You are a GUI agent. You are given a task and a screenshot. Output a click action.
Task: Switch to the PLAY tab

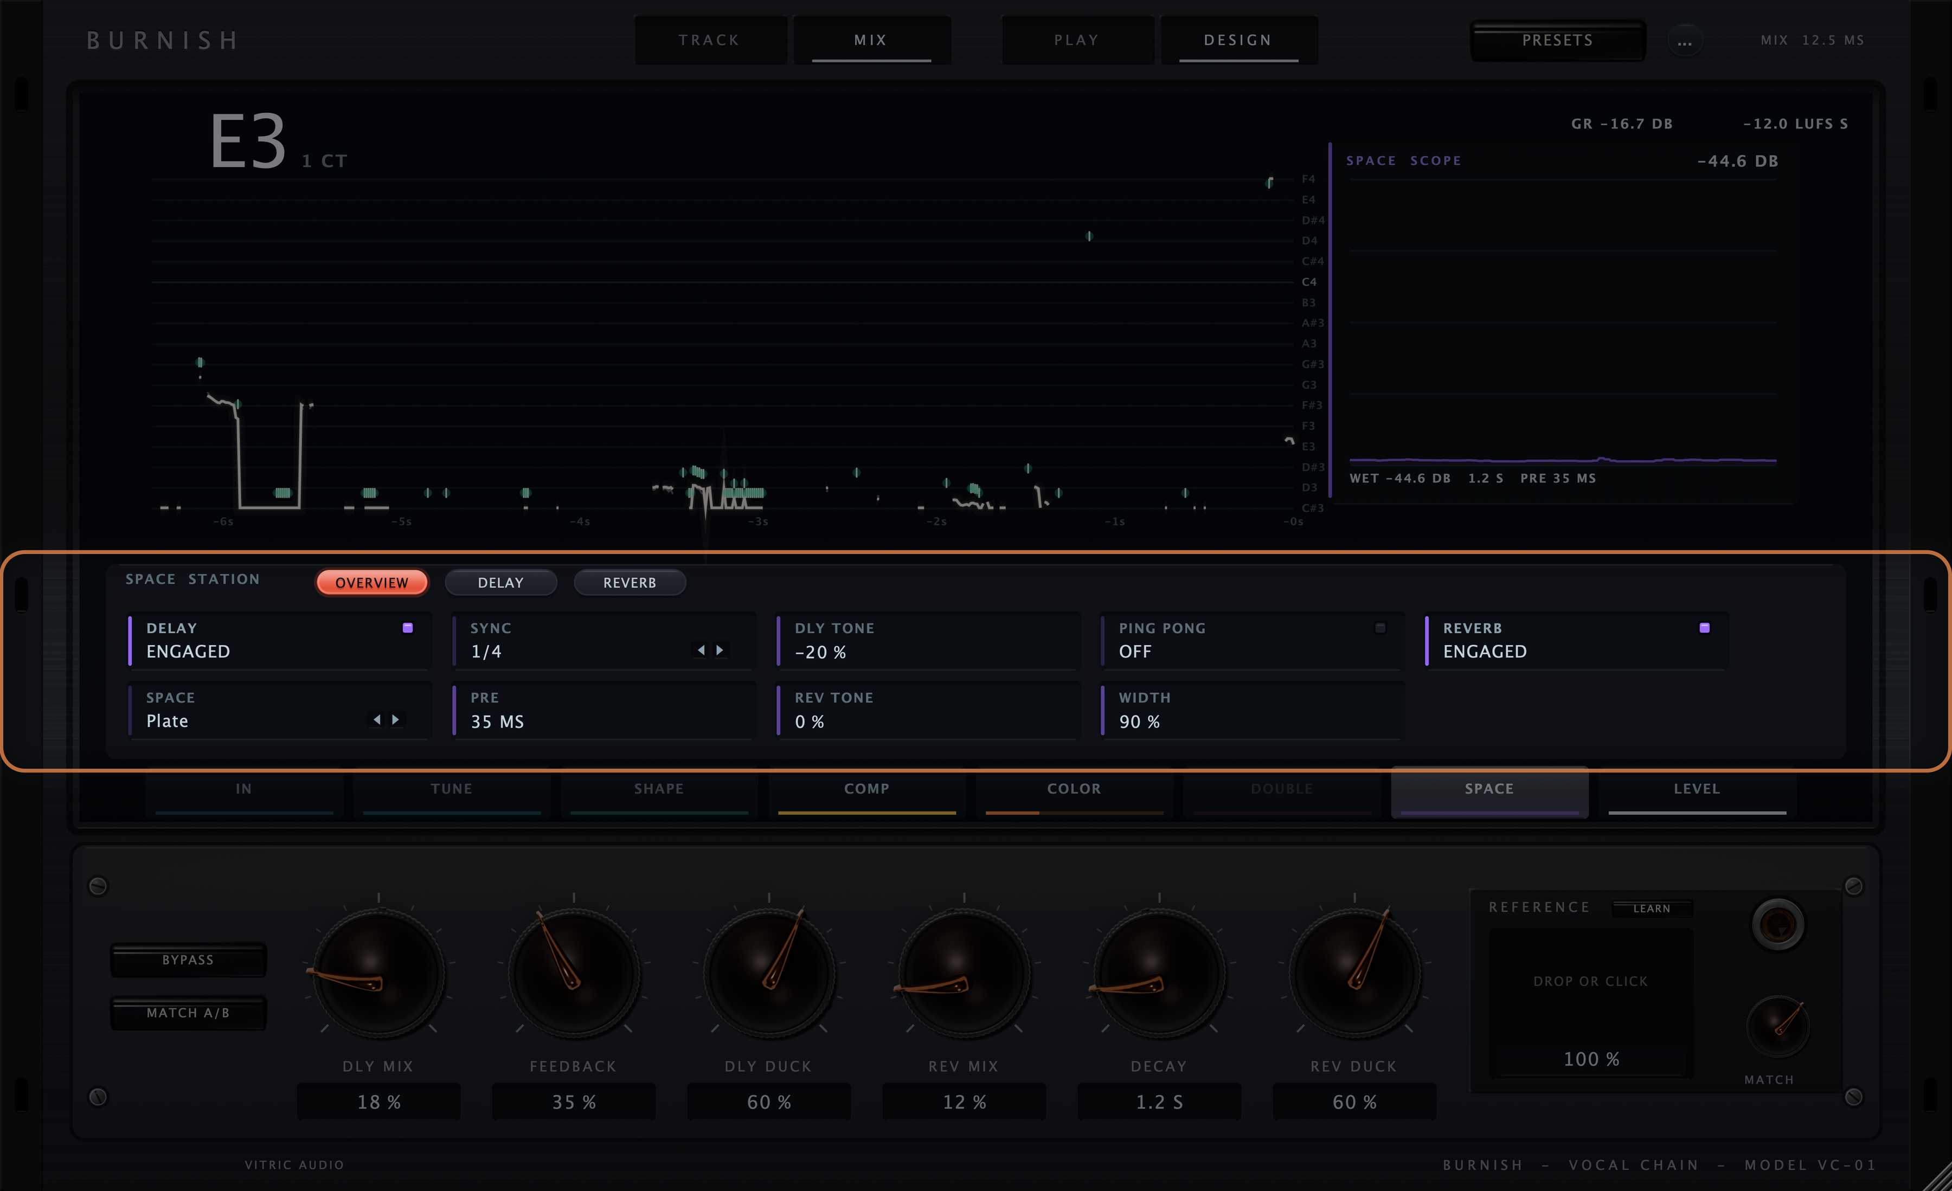[x=1077, y=40]
